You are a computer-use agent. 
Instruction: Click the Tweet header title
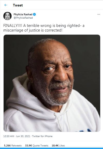click(18, 5)
